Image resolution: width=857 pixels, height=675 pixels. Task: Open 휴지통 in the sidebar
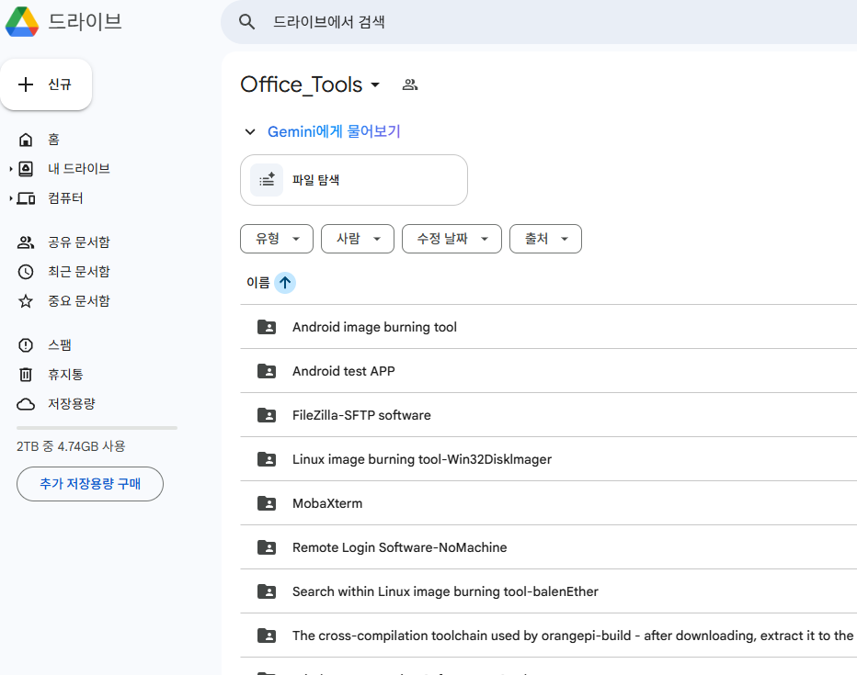(x=65, y=375)
